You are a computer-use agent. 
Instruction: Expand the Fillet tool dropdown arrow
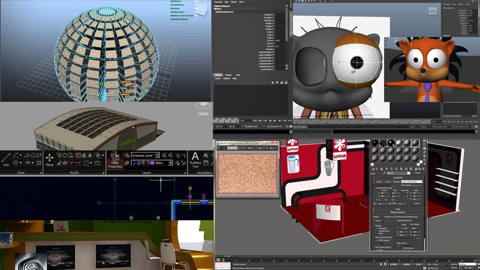point(91,163)
